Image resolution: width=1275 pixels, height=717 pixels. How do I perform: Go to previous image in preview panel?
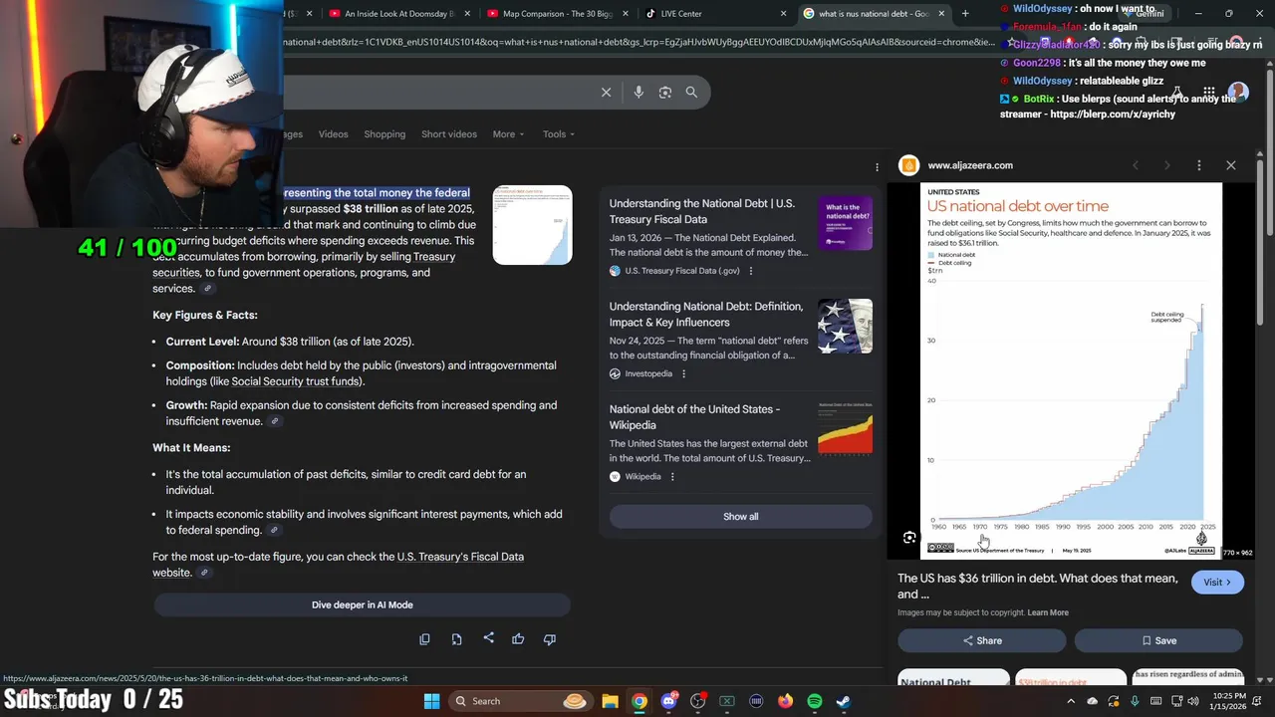click(1136, 165)
